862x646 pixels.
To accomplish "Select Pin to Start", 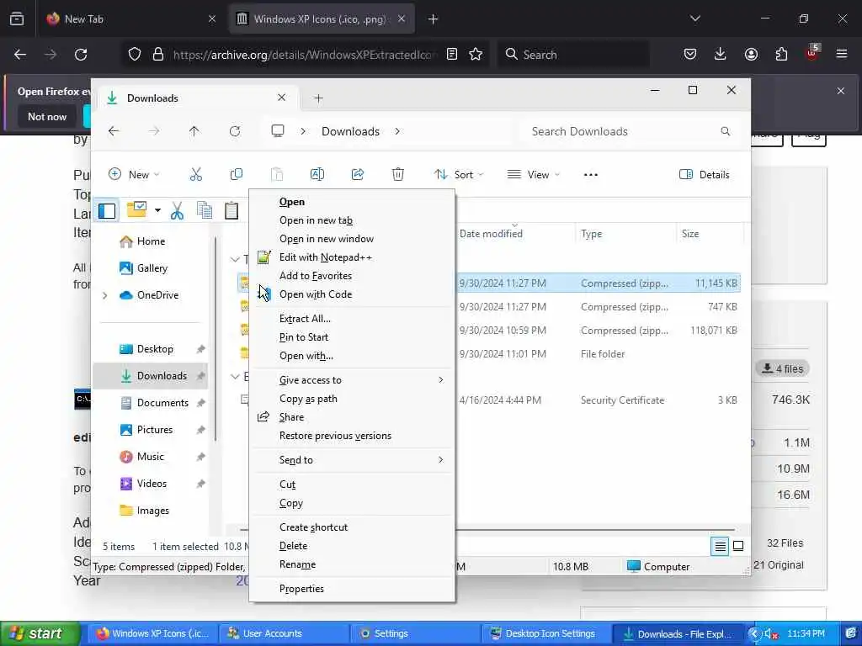I will [352, 337].
